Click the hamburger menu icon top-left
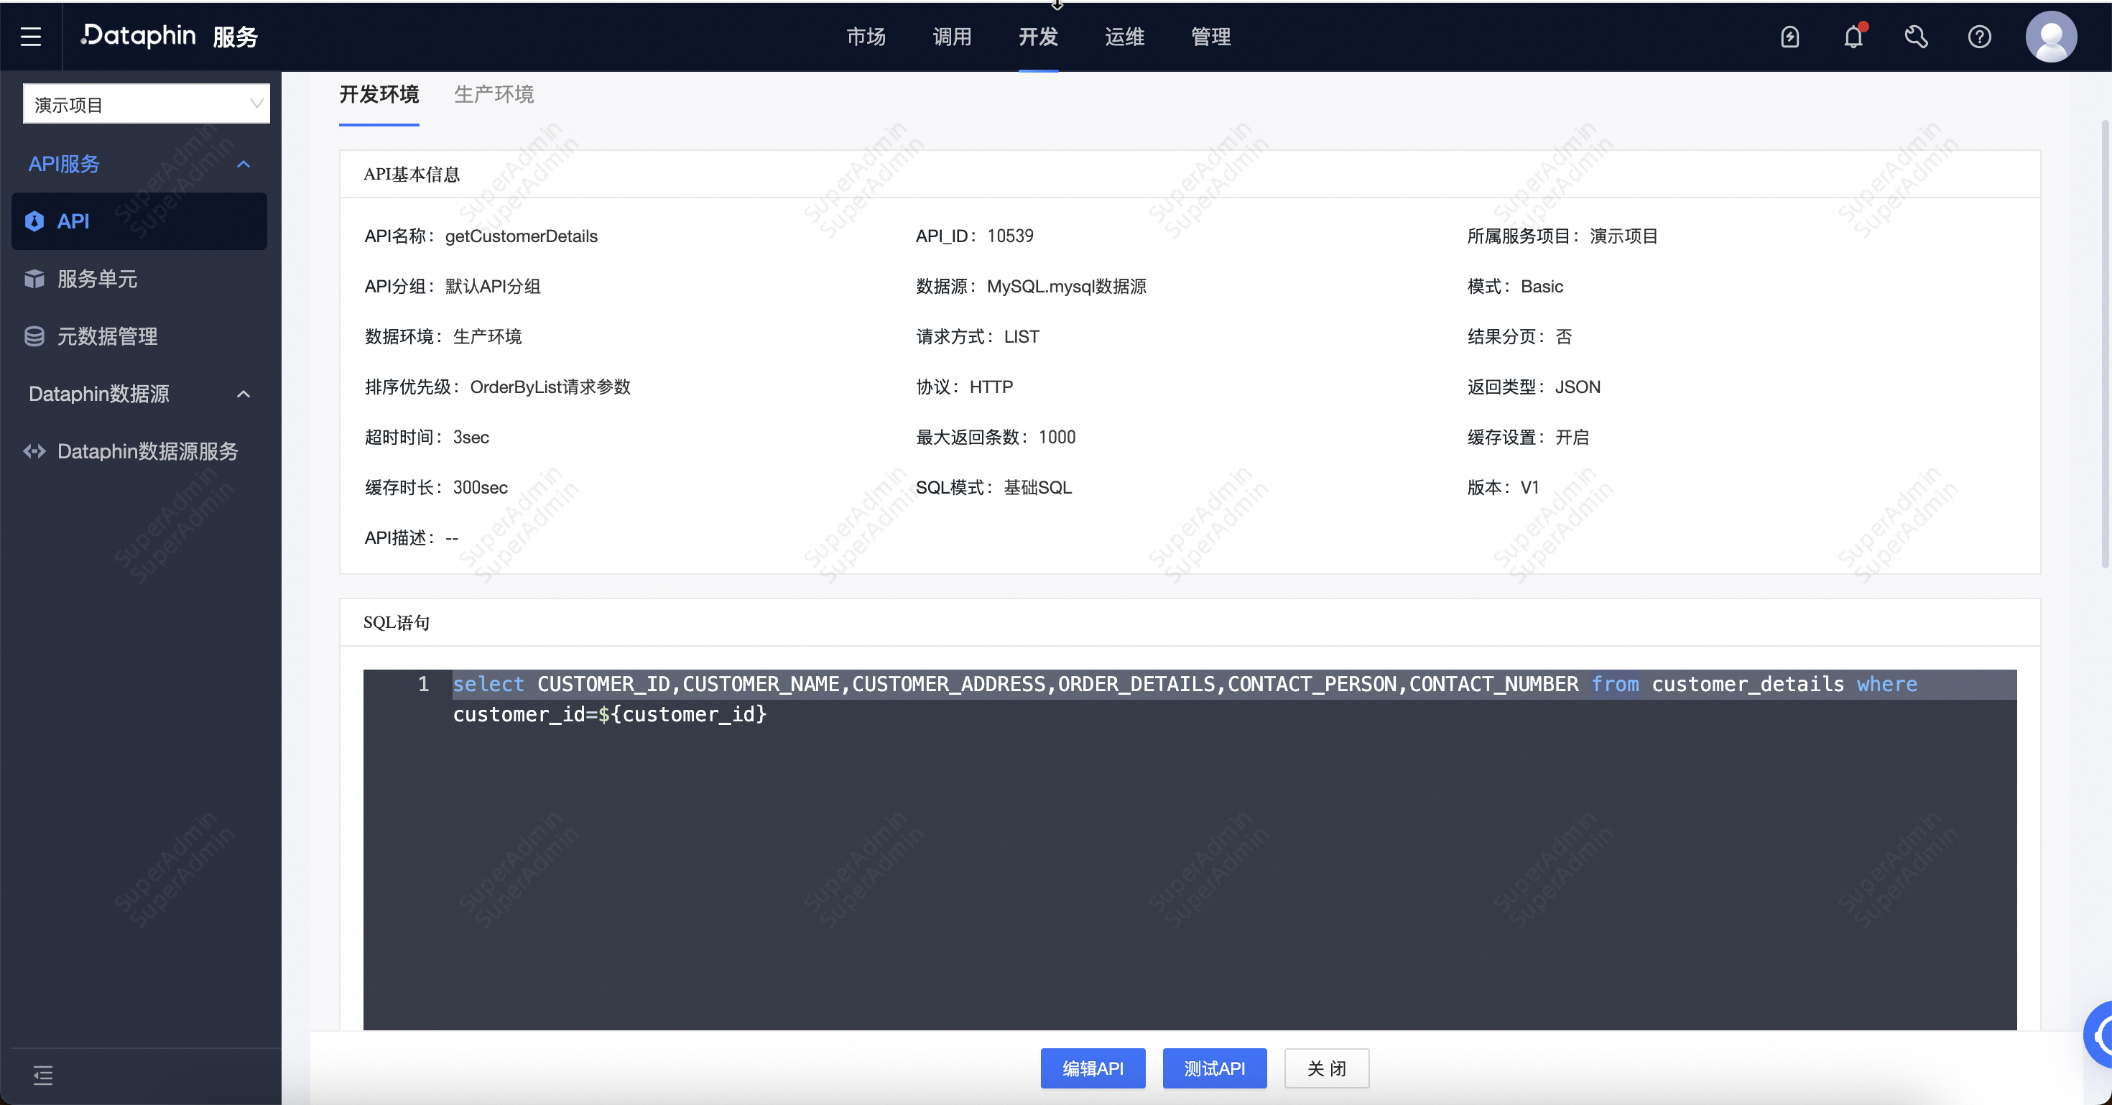Screen dimensions: 2112x1105 point(31,36)
